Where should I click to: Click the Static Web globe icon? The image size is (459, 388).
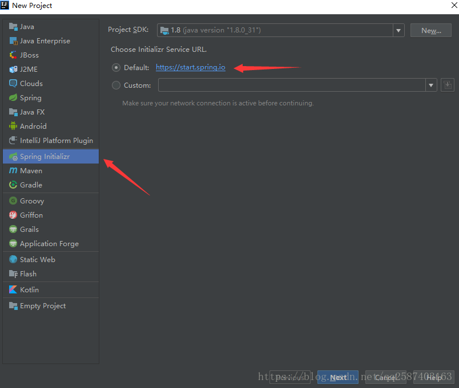click(13, 259)
